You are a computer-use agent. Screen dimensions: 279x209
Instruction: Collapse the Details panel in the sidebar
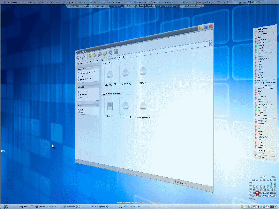[x=98, y=105]
